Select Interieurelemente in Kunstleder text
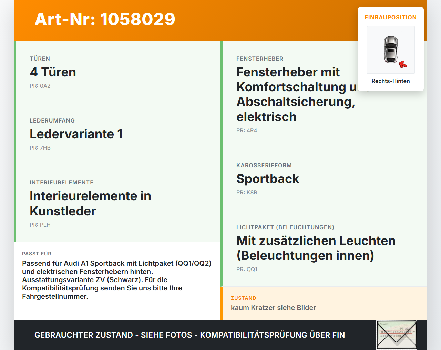 91,203
